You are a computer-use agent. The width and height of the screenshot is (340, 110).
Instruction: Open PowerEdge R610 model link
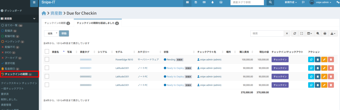coord(124,60)
